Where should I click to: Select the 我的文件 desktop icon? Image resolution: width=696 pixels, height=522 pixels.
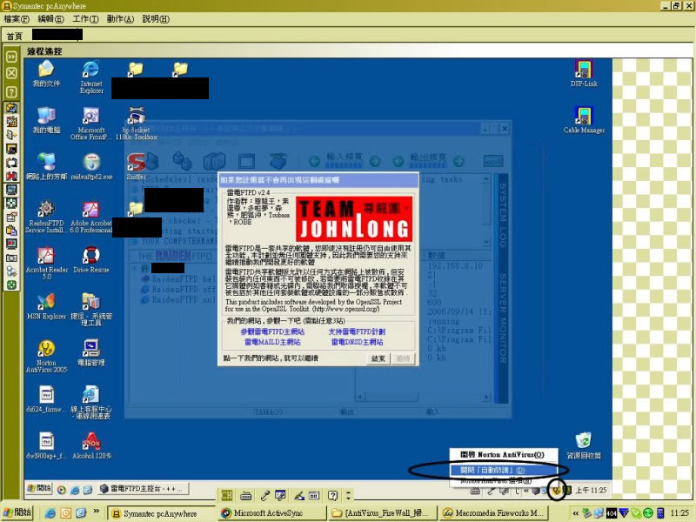pos(46,74)
